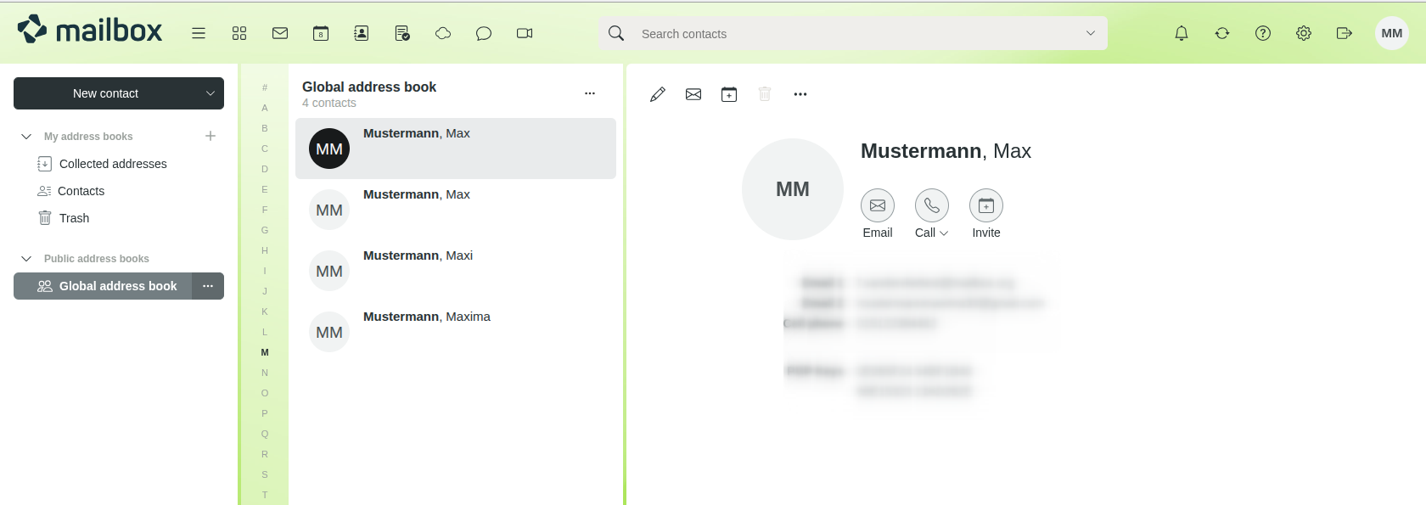Click the refresh icon in header
Screen dimensions: 1426x505
click(1222, 33)
